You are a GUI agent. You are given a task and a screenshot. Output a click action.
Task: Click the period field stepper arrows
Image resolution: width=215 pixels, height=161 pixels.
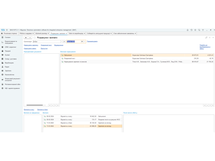(84, 42)
